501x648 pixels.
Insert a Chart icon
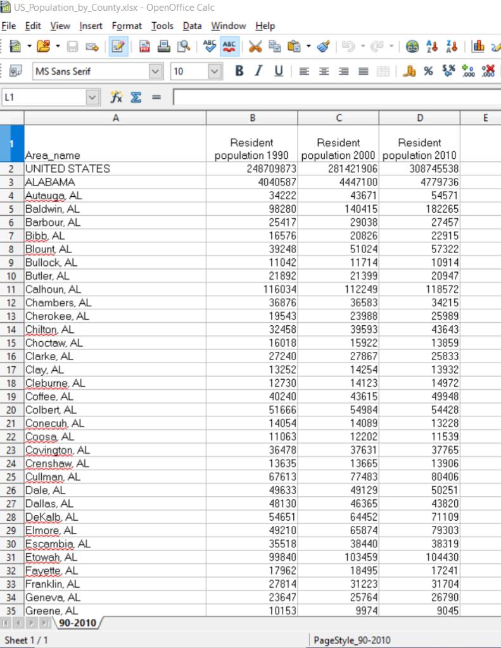[x=478, y=46]
